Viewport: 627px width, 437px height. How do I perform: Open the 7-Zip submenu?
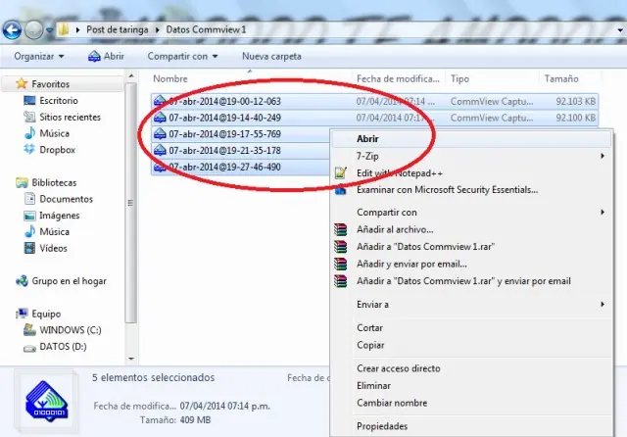click(x=472, y=156)
